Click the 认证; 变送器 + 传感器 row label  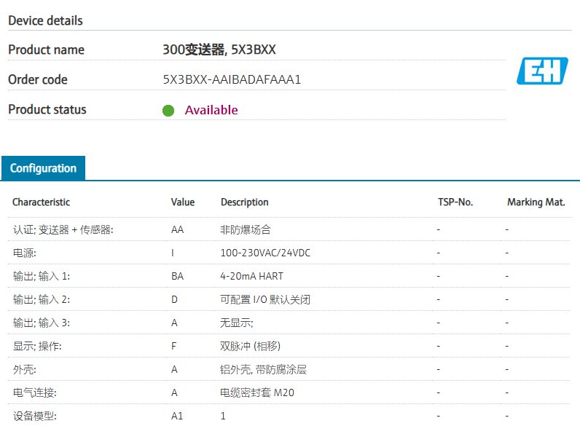click(63, 229)
